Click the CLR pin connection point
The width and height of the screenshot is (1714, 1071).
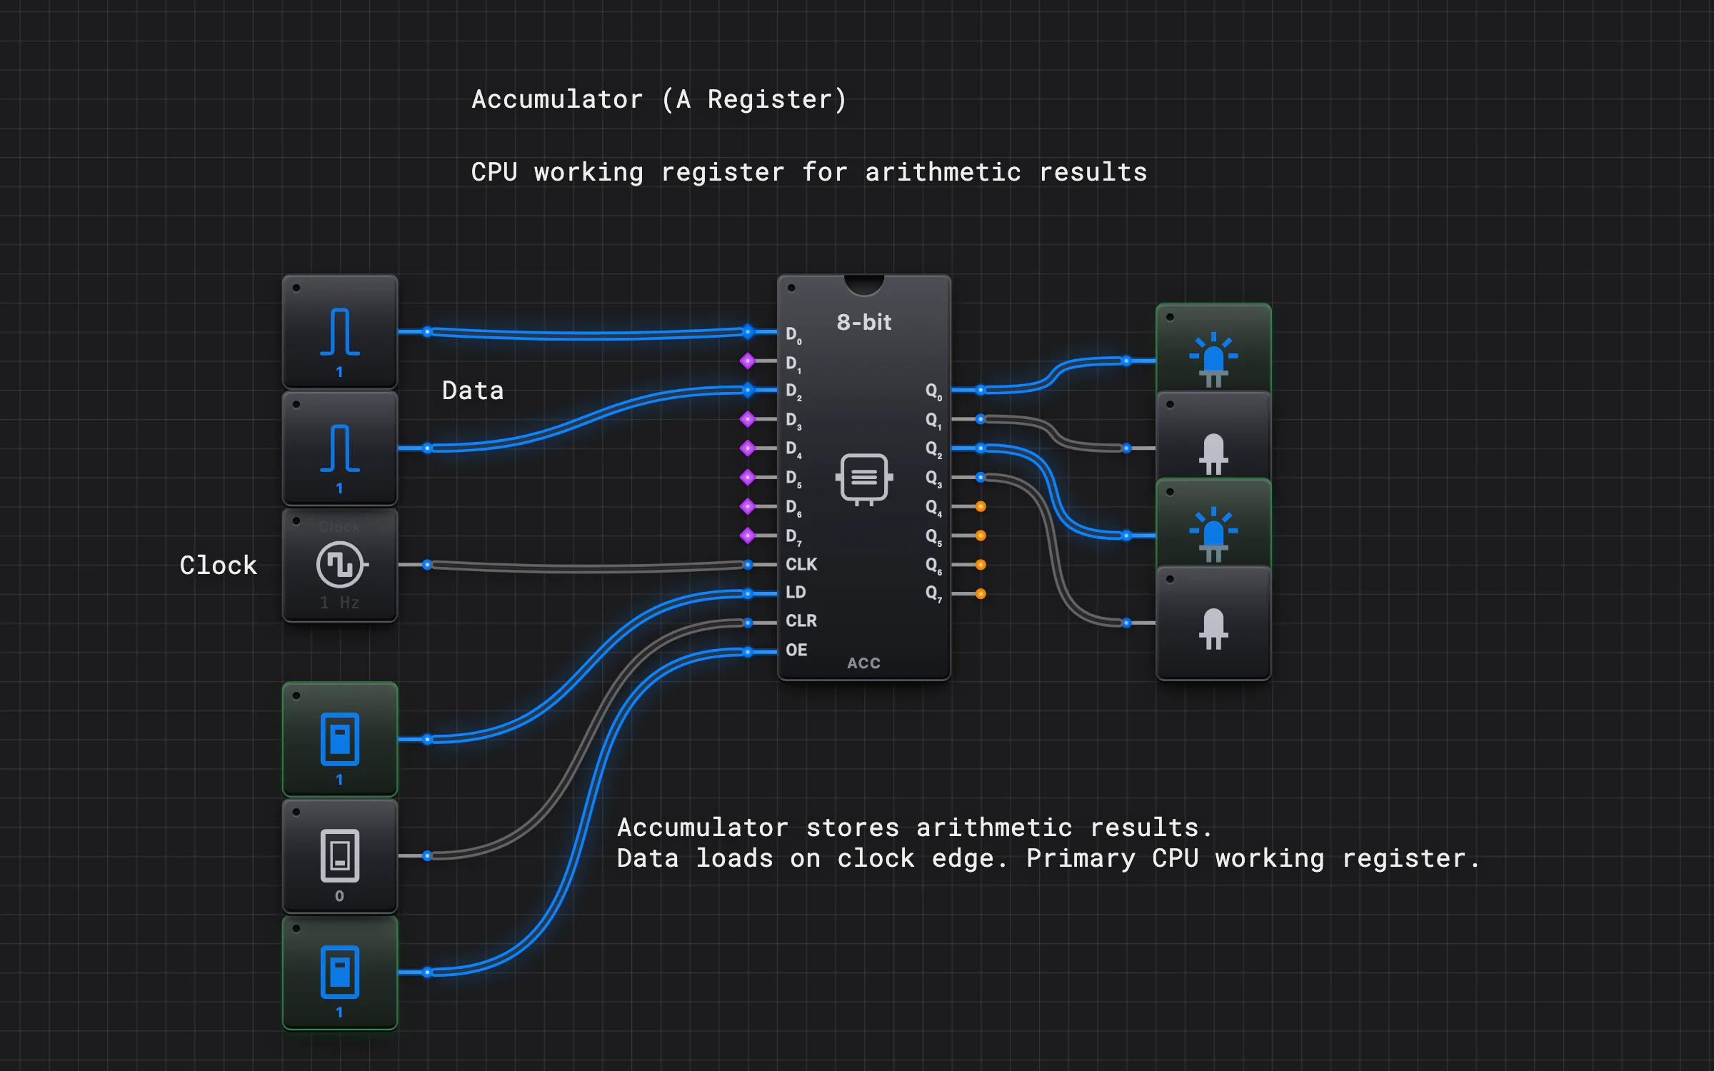[x=748, y=623]
